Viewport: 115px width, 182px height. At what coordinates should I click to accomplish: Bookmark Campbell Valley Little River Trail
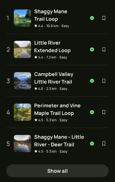[104, 81]
